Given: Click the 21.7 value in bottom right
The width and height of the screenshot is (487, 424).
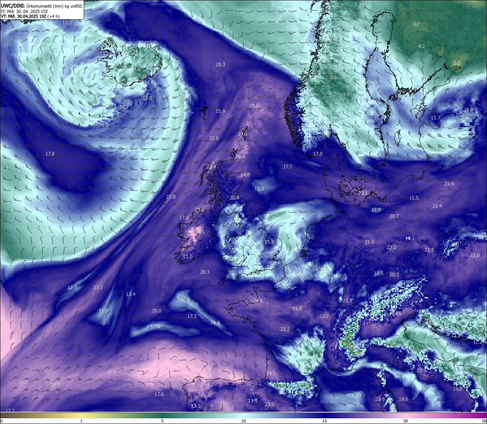Looking at the screenshot, I should pos(457,389).
